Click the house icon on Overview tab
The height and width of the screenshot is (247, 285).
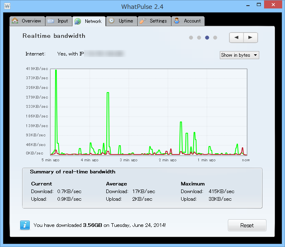click(x=15, y=21)
